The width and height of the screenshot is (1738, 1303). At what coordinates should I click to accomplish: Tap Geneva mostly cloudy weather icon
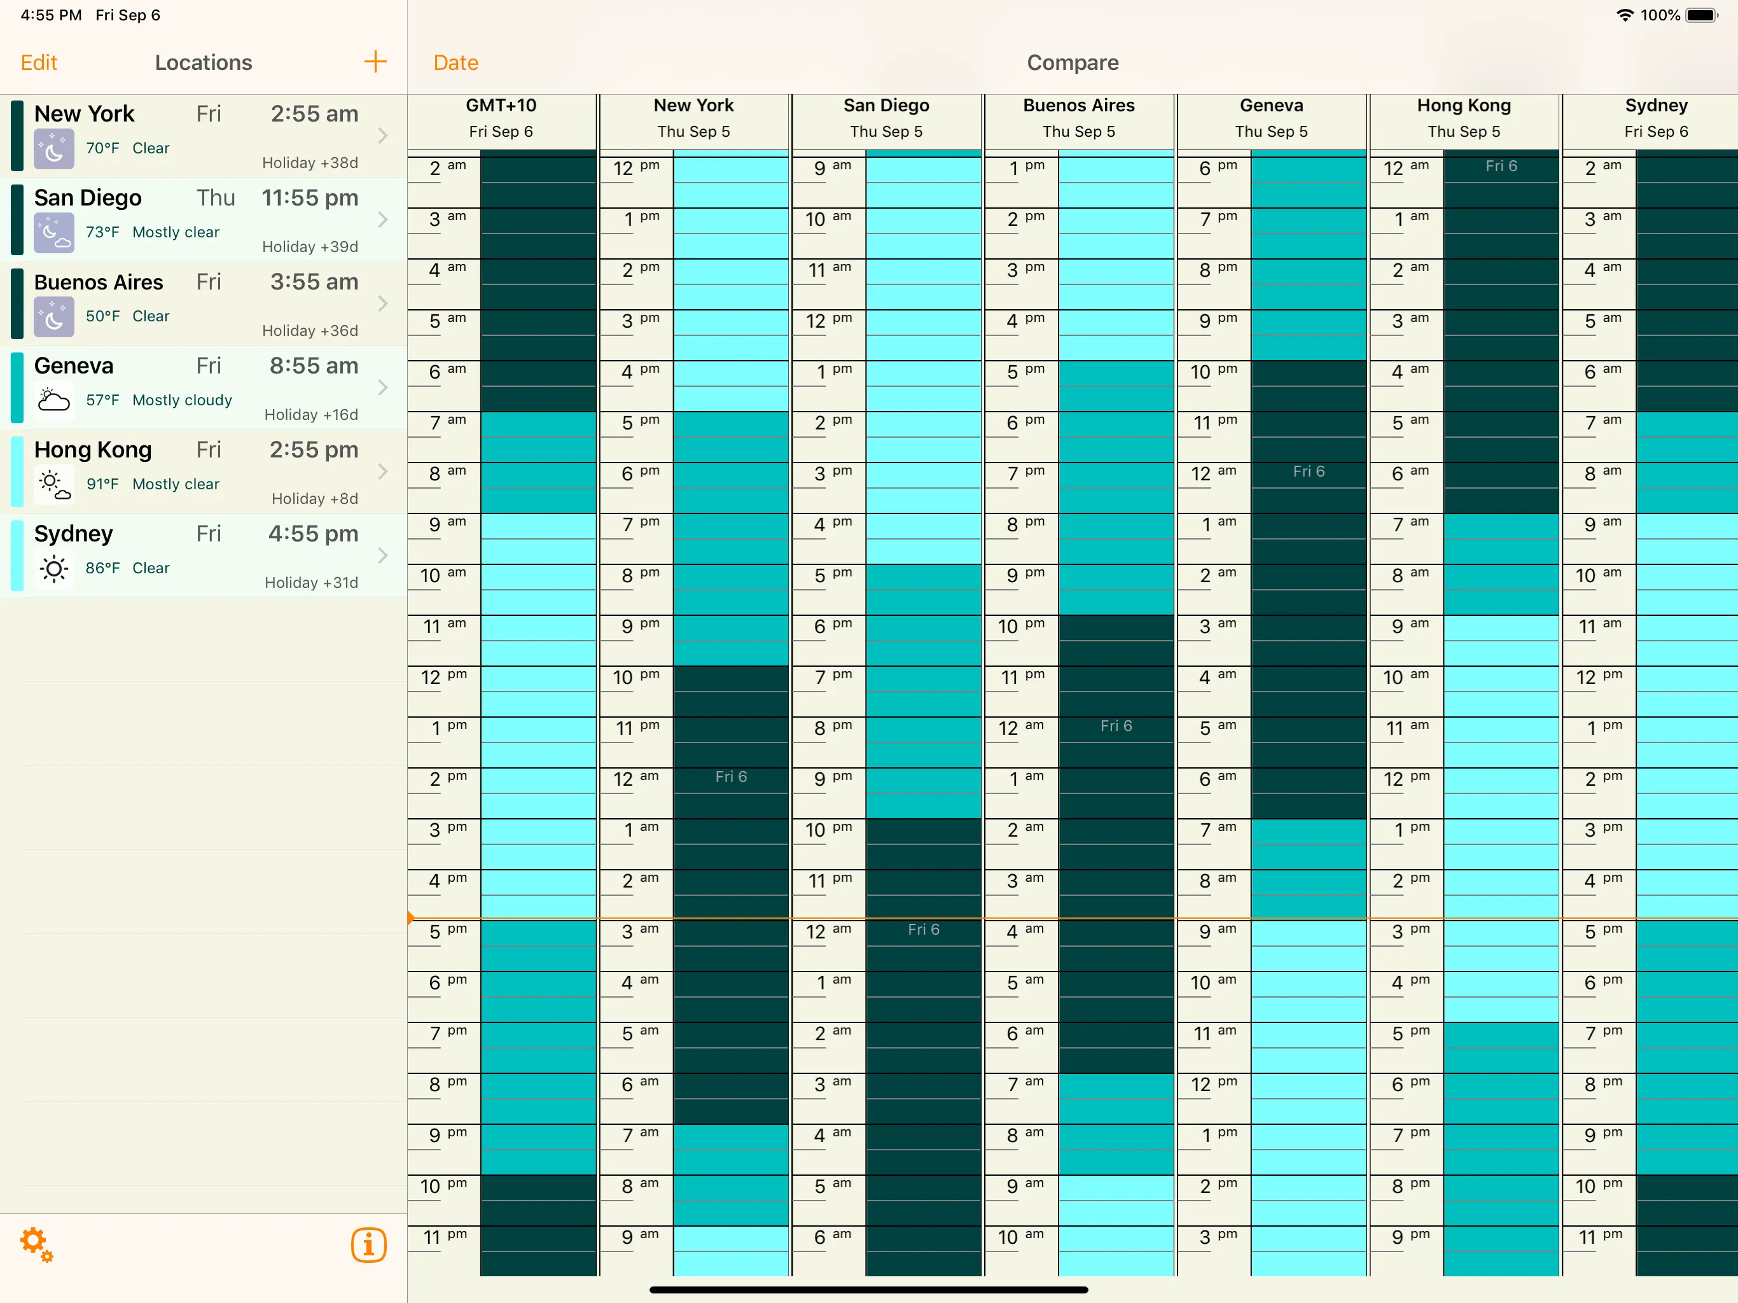pos(54,401)
